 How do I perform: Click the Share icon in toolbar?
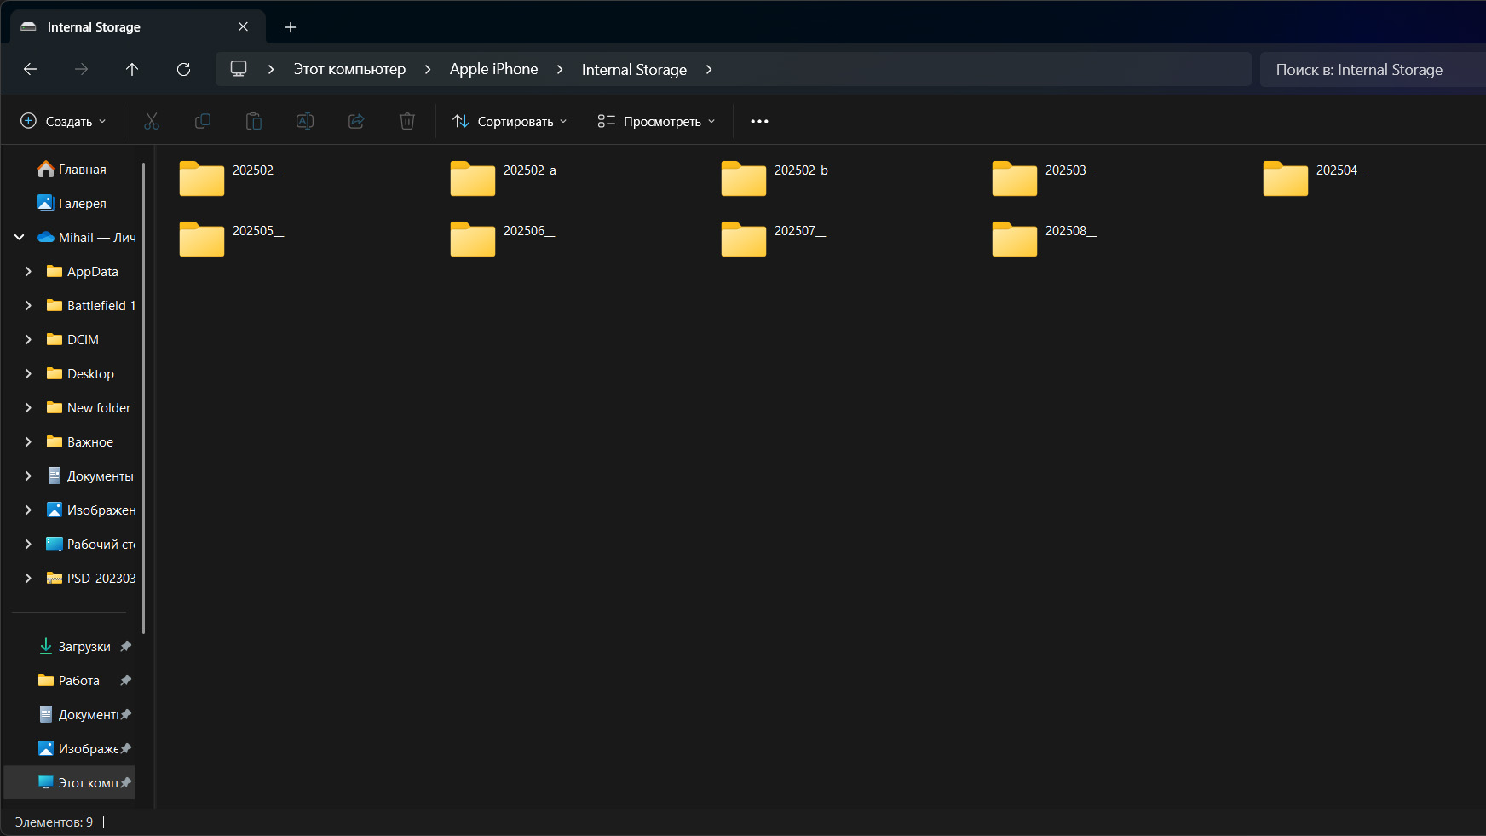[x=356, y=121]
